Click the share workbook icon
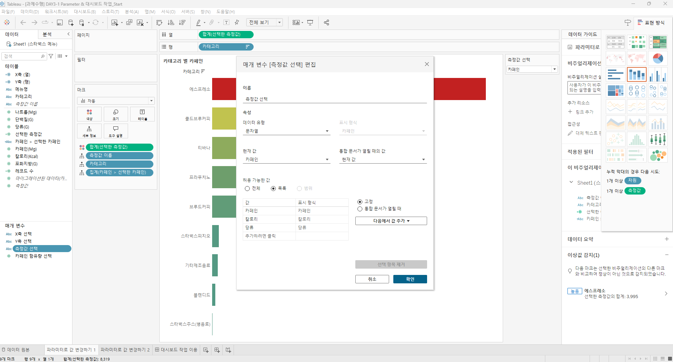The image size is (673, 362). coord(326,22)
